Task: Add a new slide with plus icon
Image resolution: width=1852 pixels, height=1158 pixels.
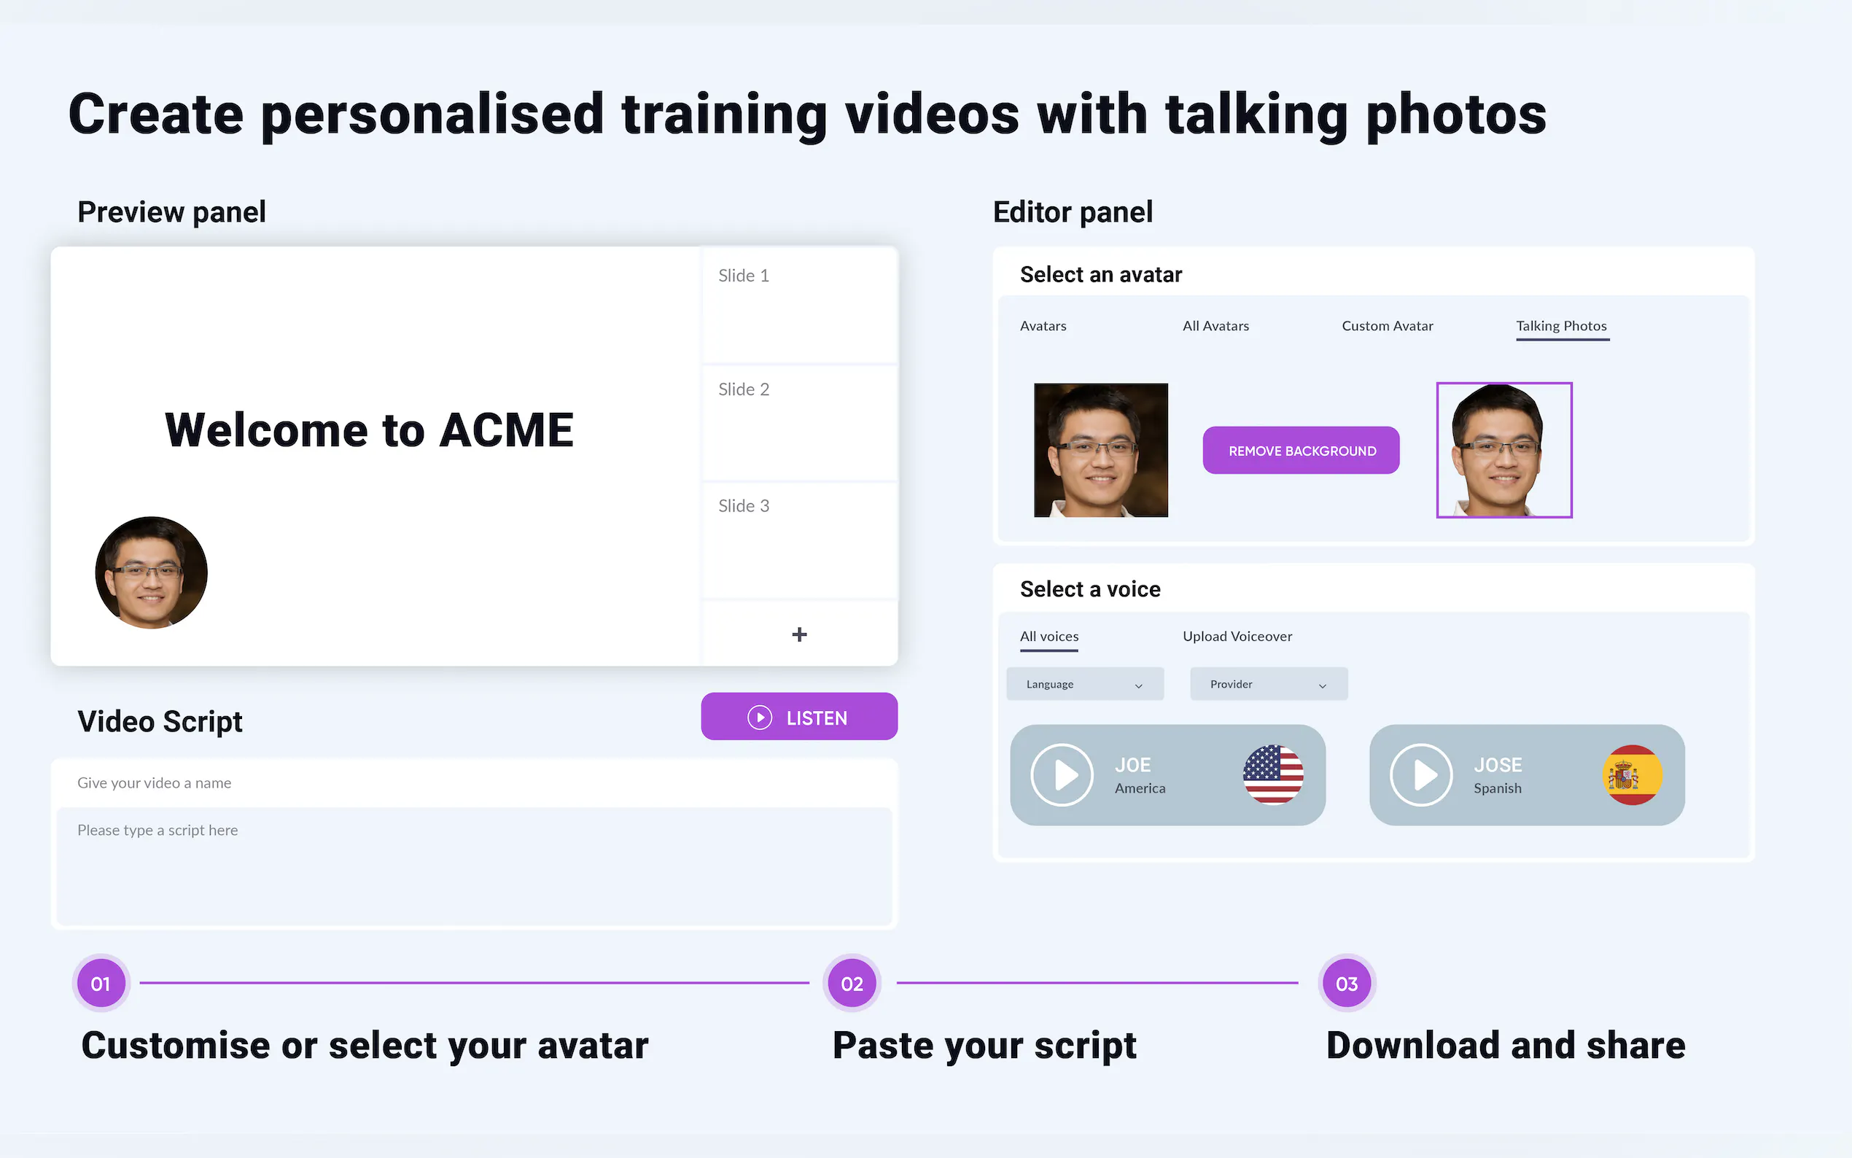Action: point(798,634)
